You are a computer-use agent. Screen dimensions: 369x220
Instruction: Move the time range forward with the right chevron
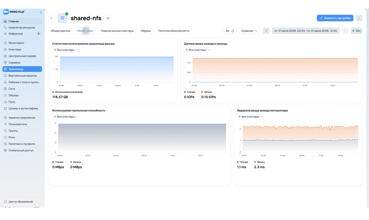[345, 31]
